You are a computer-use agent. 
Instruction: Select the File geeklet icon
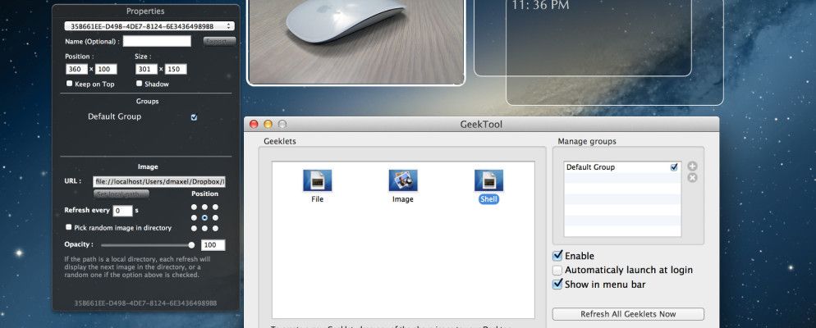tap(318, 181)
